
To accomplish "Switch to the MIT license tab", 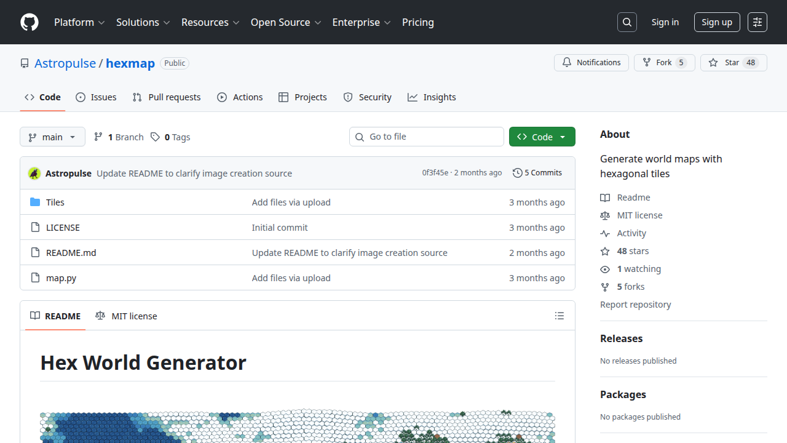I will coord(126,316).
